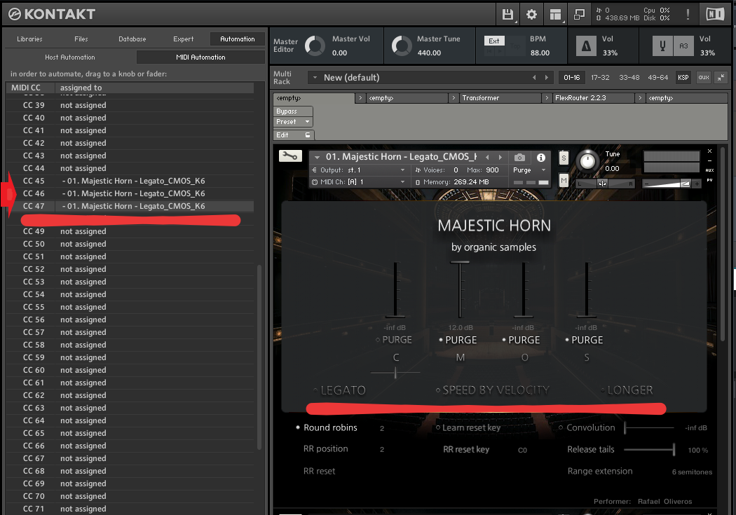Click the minimized view icon
Image resolution: width=736 pixels, height=515 pixels.
(579, 15)
